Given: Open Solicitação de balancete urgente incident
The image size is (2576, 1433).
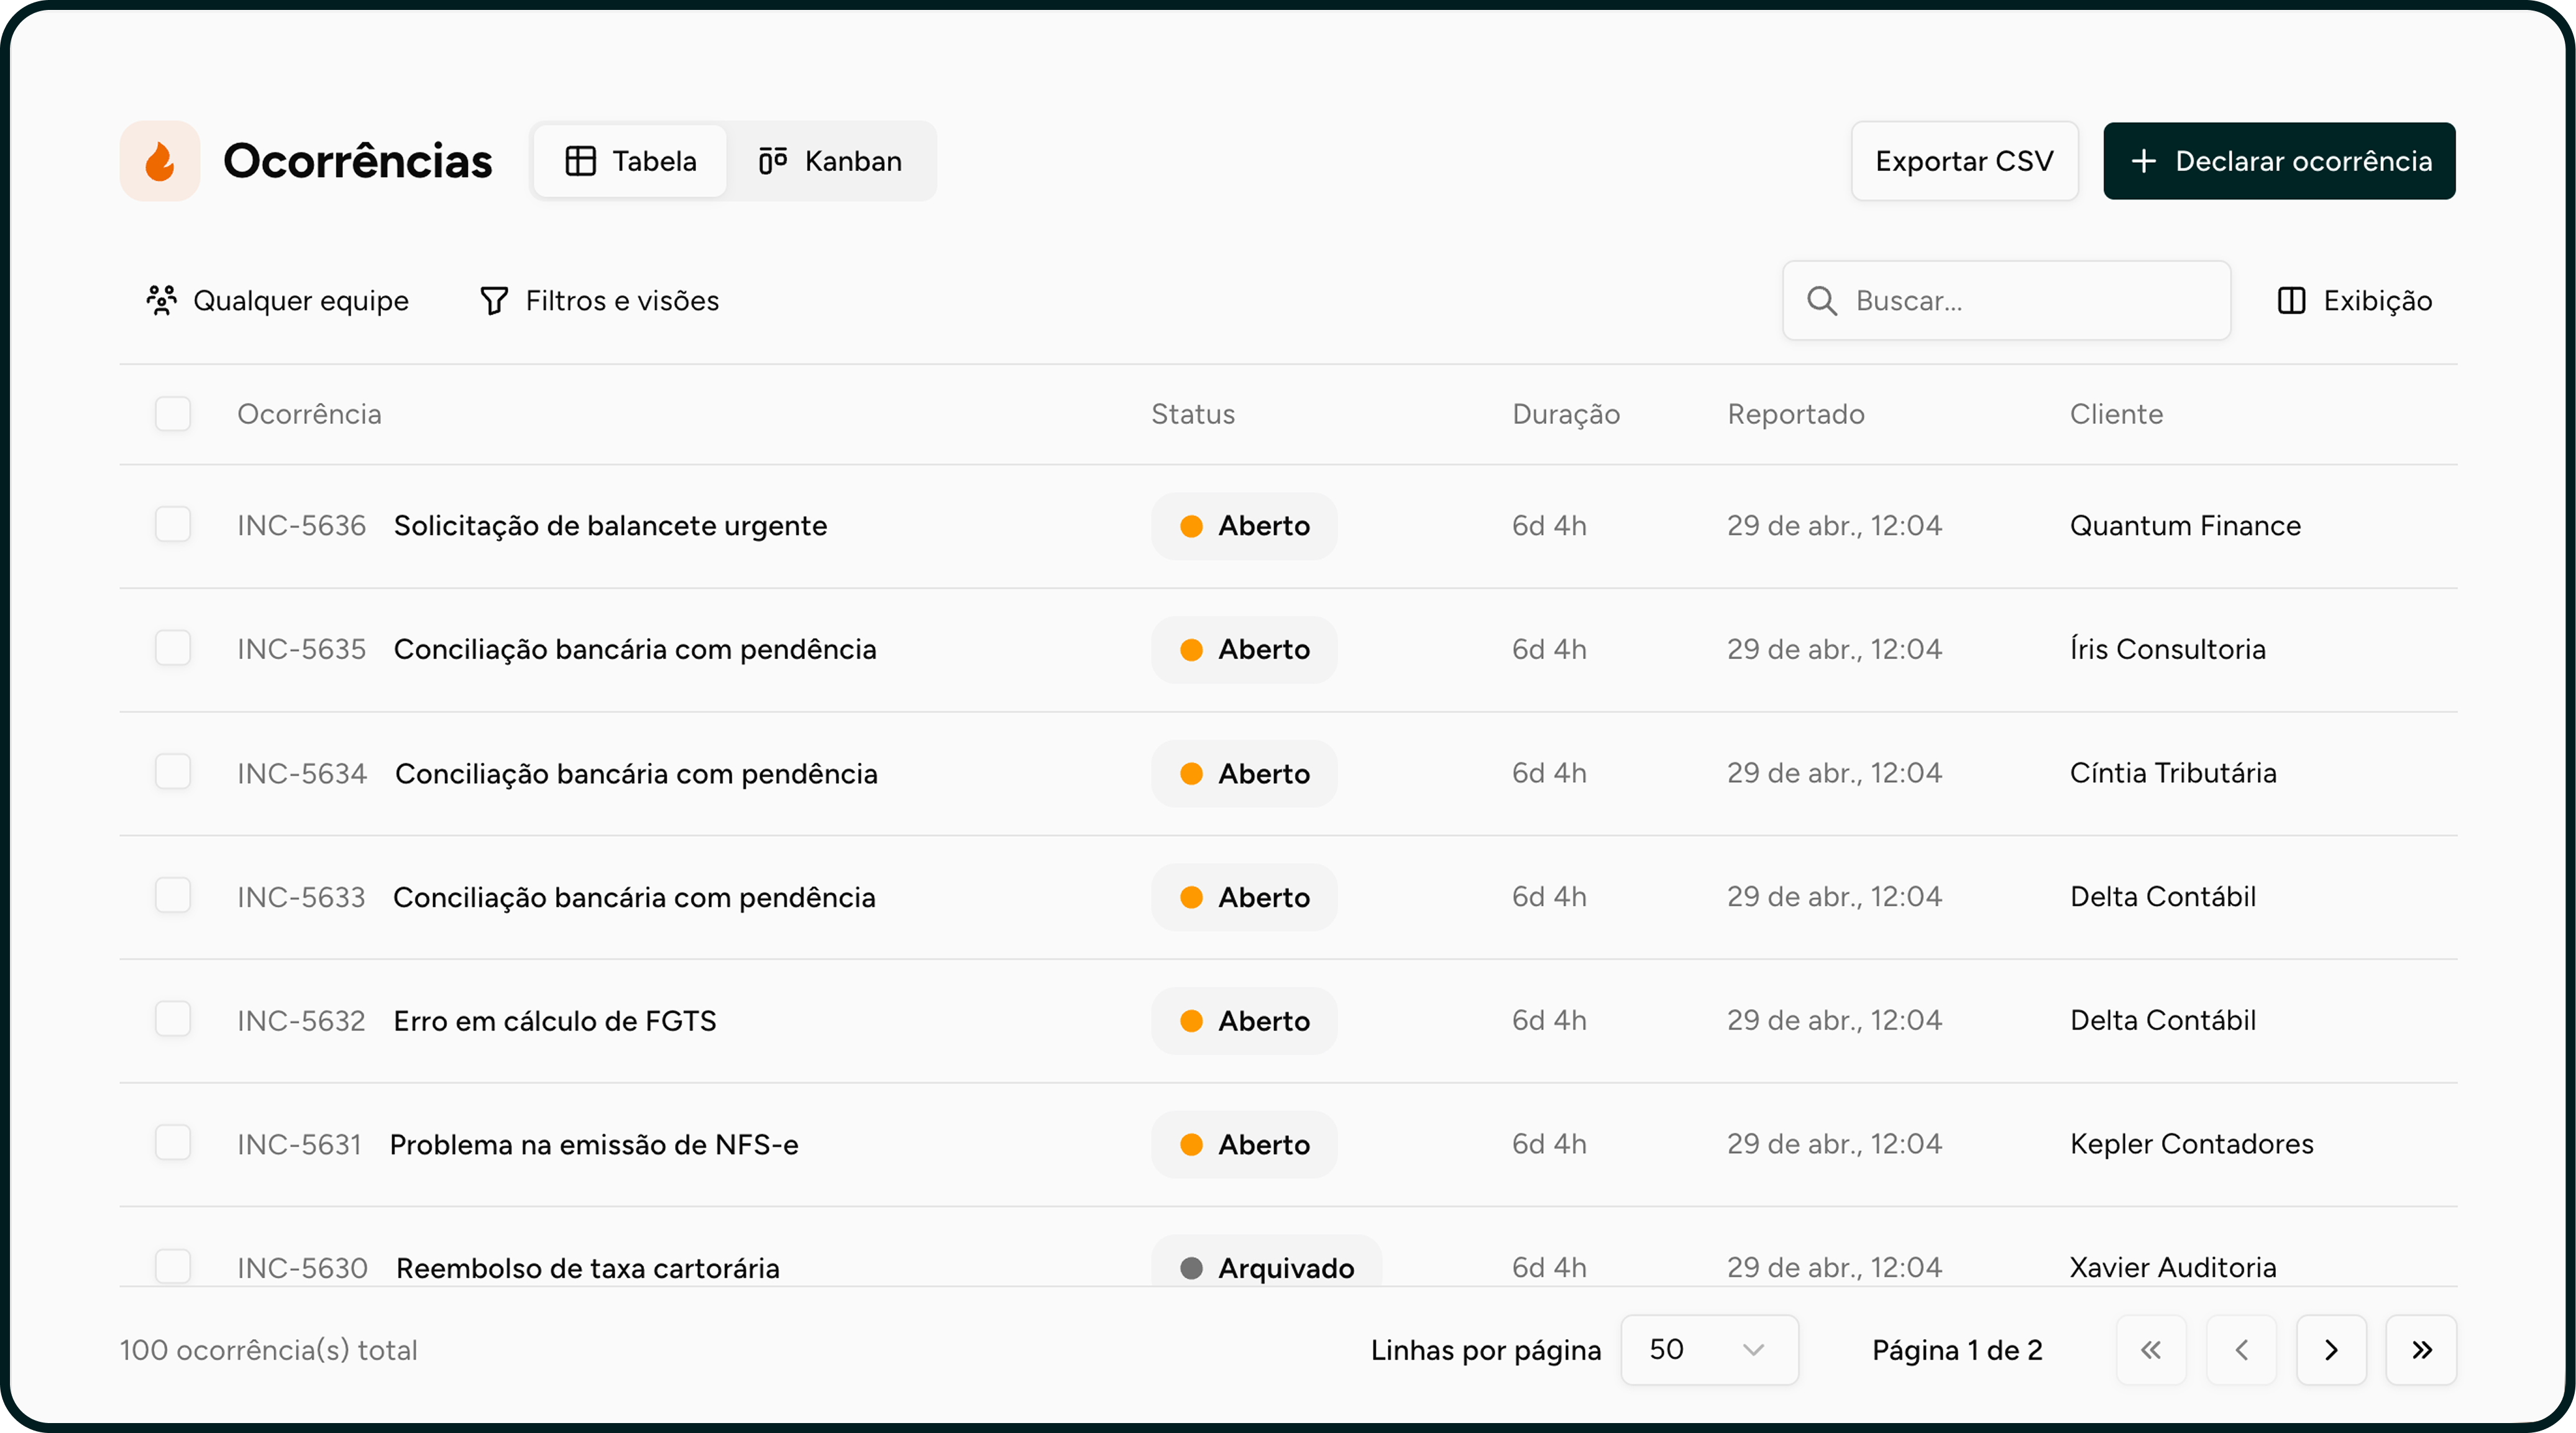Looking at the screenshot, I should [610, 527].
